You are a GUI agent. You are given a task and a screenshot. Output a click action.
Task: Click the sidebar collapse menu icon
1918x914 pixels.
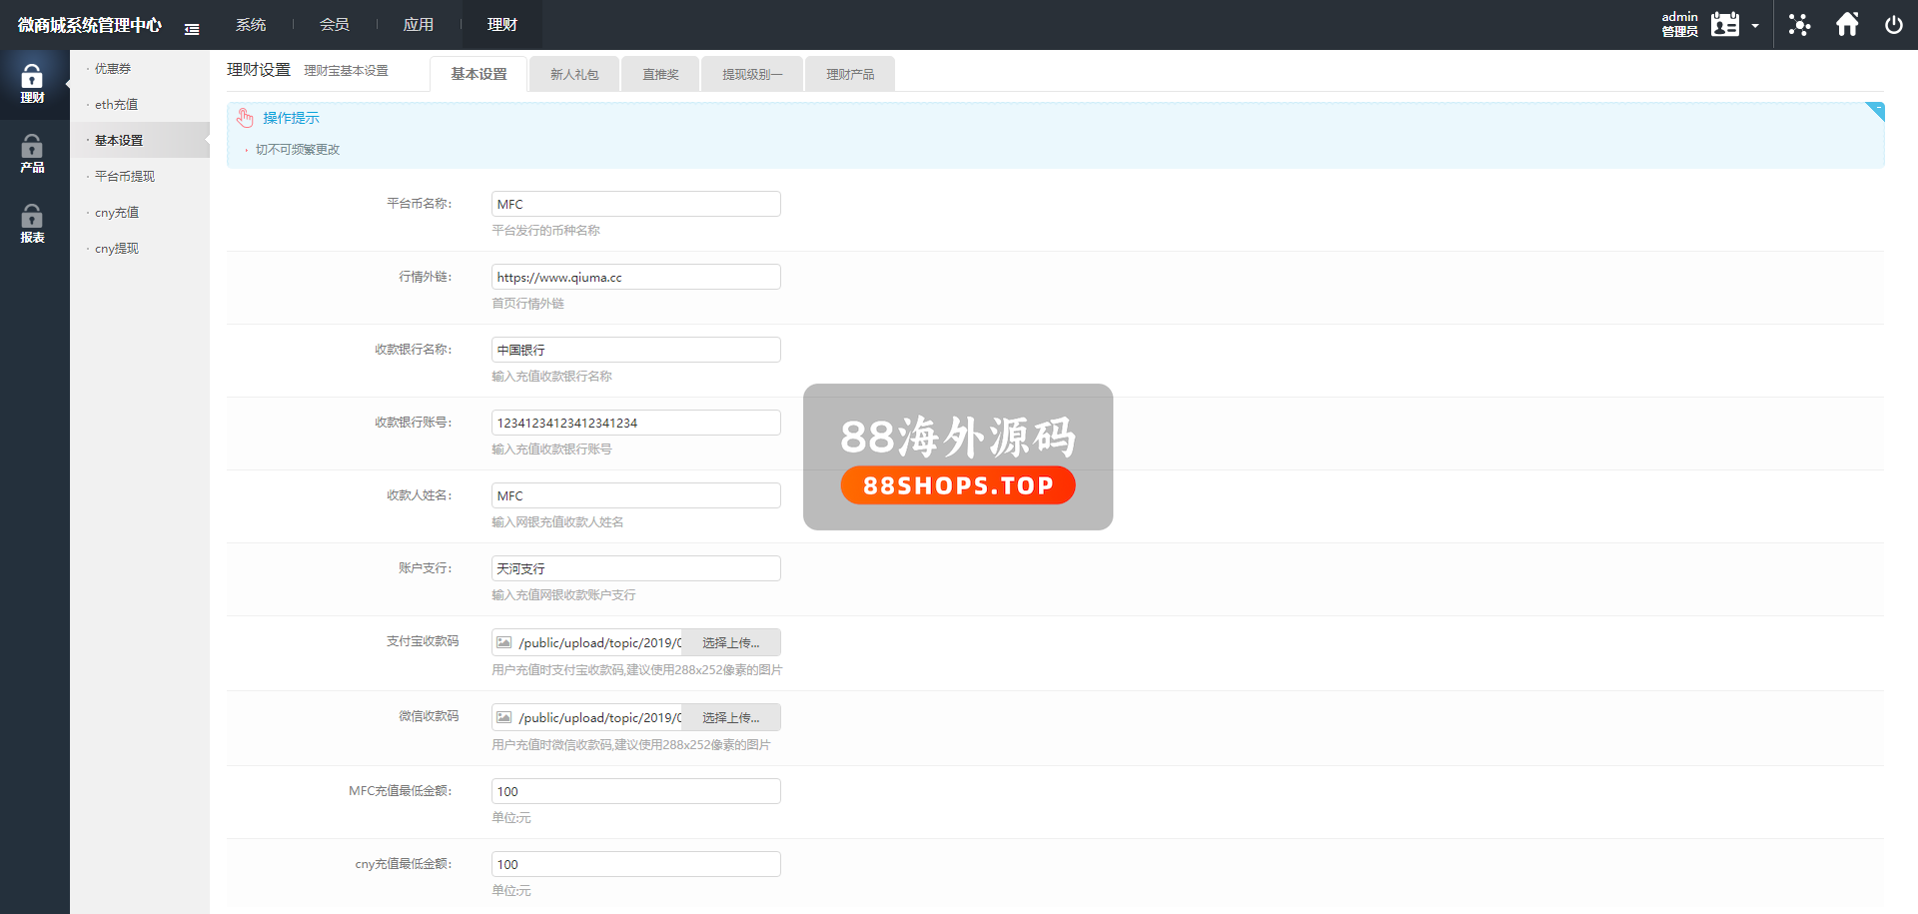(192, 29)
